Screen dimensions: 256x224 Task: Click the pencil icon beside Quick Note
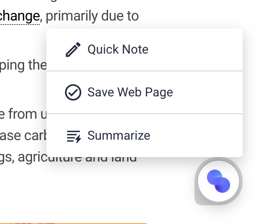pos(73,50)
